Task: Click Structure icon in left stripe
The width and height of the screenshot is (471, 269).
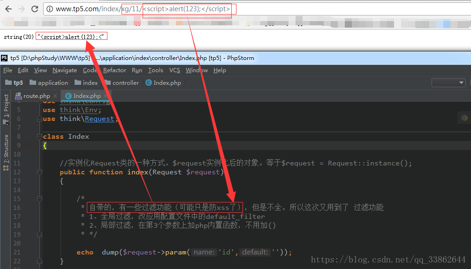Action: click(6, 168)
